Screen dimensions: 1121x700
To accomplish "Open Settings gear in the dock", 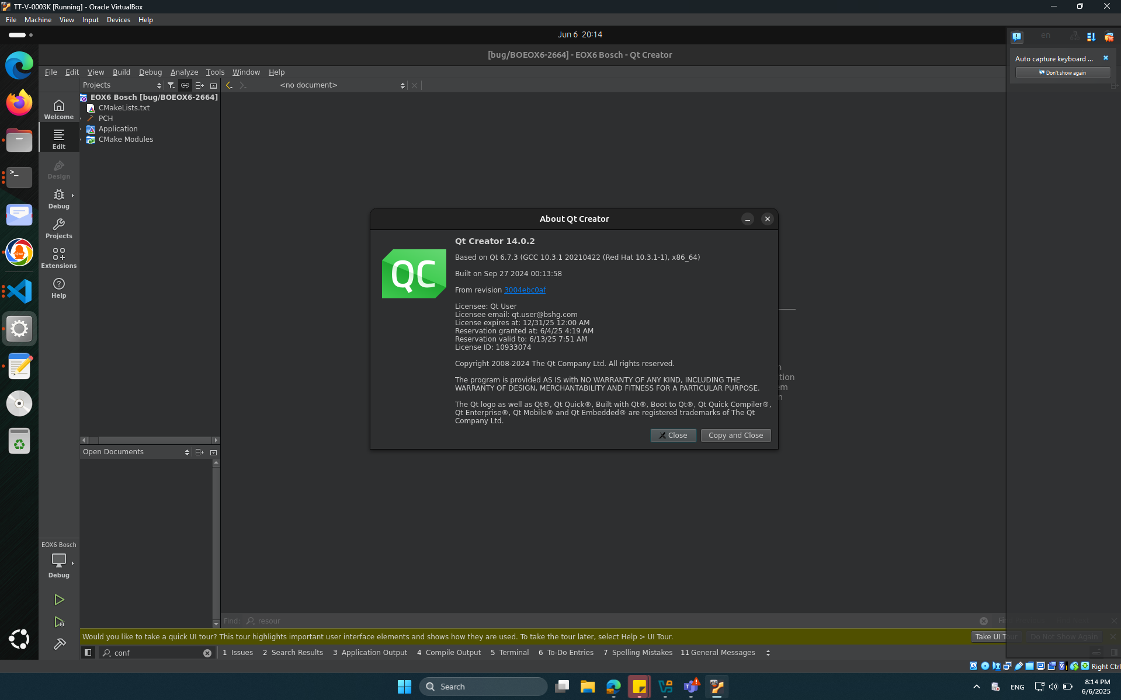I will coord(19,329).
